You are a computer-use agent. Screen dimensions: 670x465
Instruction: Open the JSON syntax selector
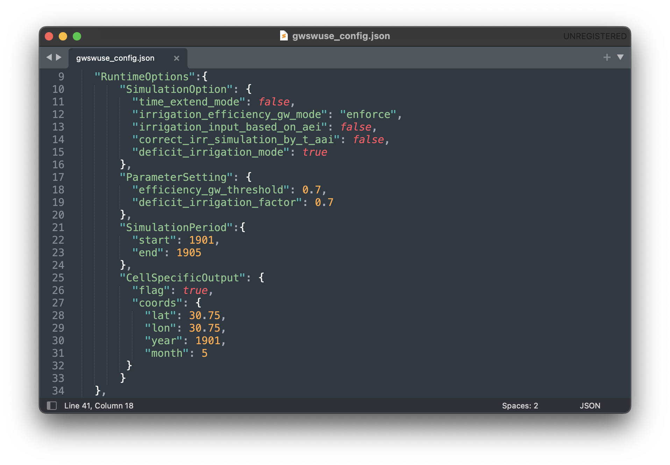590,406
